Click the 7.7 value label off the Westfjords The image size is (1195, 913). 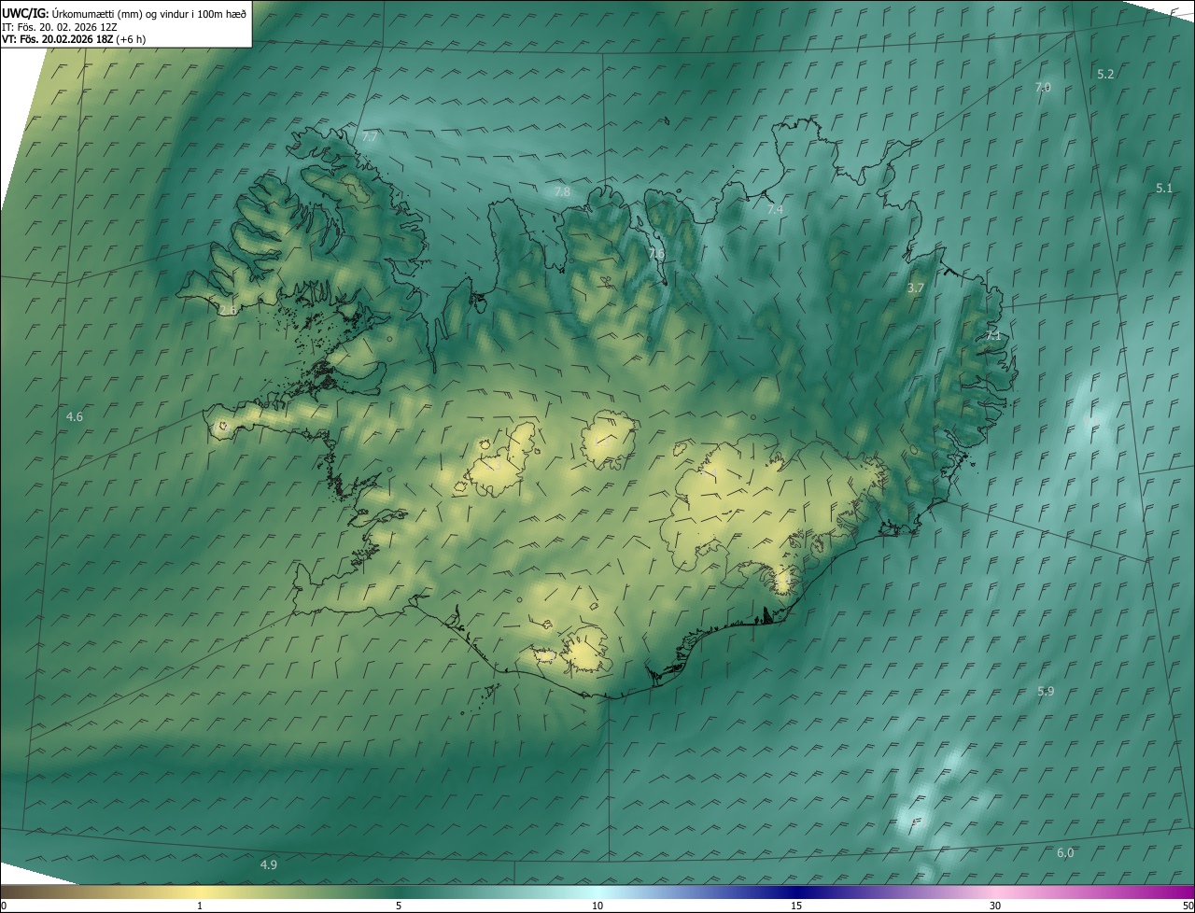tap(370, 137)
